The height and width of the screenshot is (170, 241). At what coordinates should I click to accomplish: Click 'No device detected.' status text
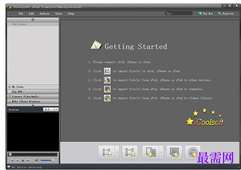pyautogui.click(x=27, y=167)
